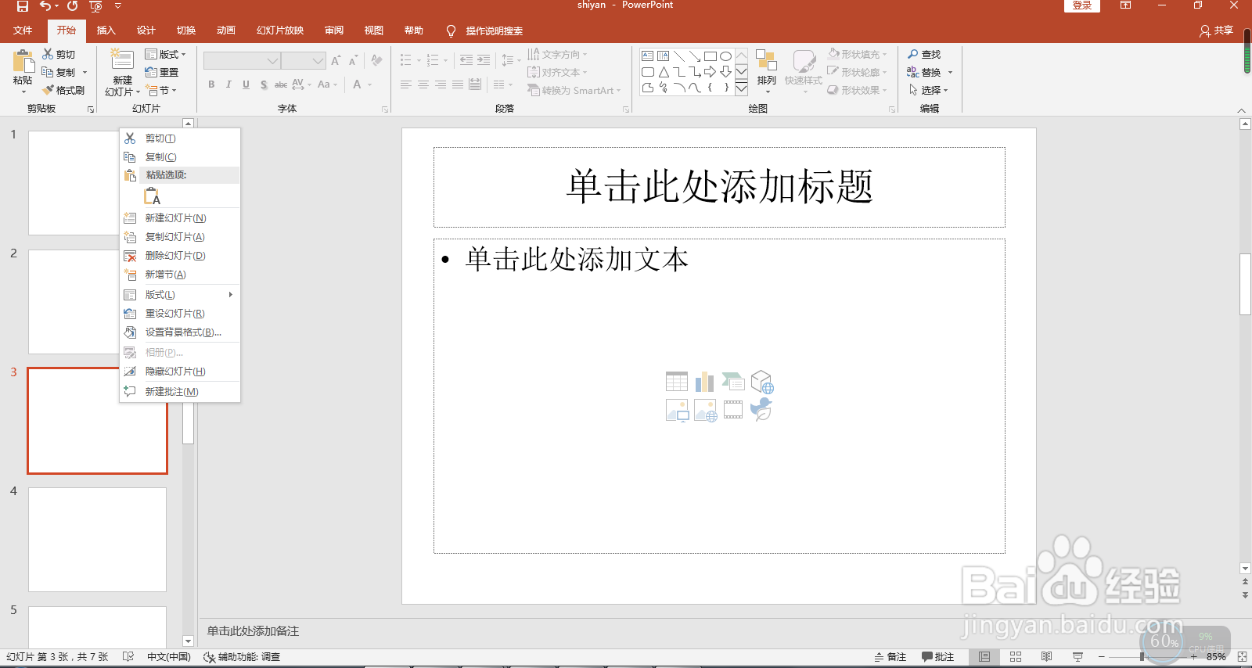The image size is (1252, 668).
Task: Click the New Slide icon in ribbon
Action: pos(122,60)
